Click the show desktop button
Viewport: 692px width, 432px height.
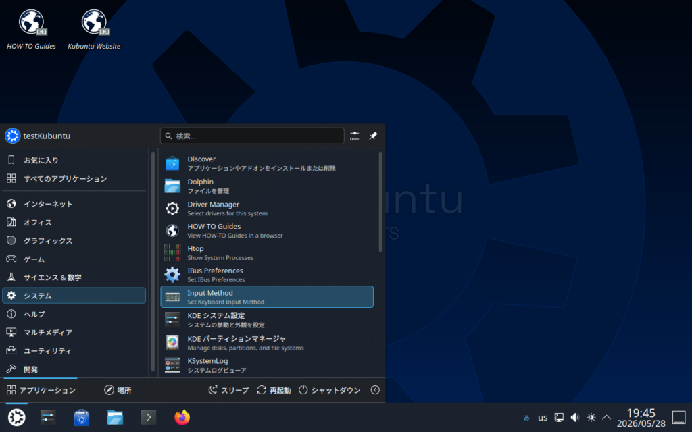coord(679,417)
